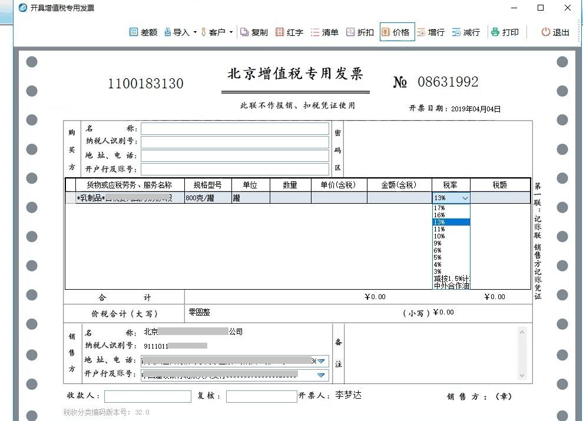
Task: Toggle the 价格 tax-inclusive price button
Action: (x=396, y=32)
